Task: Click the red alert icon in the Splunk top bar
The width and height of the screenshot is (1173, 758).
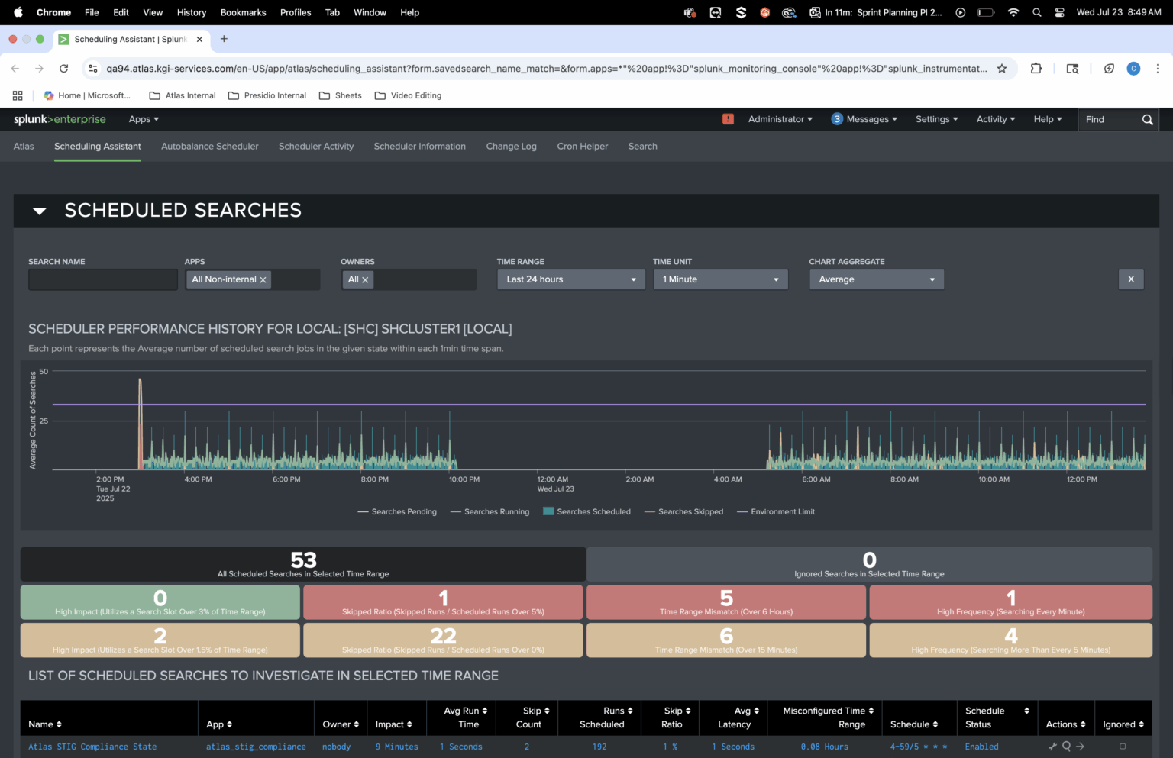Action: tap(728, 119)
